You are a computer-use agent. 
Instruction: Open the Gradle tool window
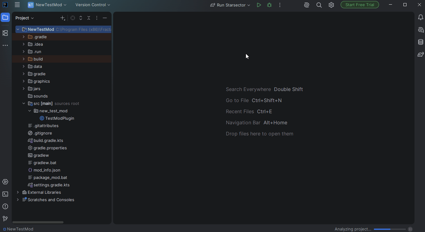click(420, 55)
